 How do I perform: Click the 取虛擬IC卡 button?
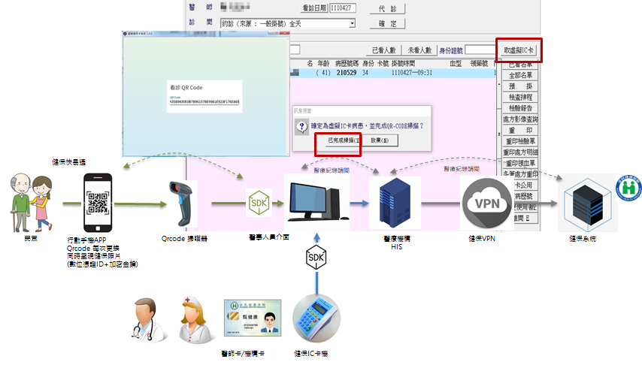click(519, 50)
